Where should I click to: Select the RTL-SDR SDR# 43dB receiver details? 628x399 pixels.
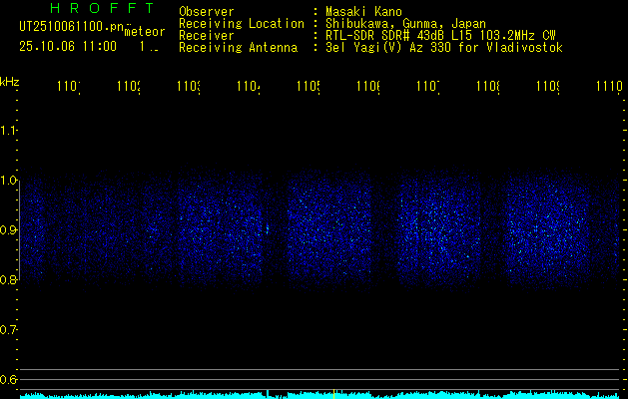[440, 36]
